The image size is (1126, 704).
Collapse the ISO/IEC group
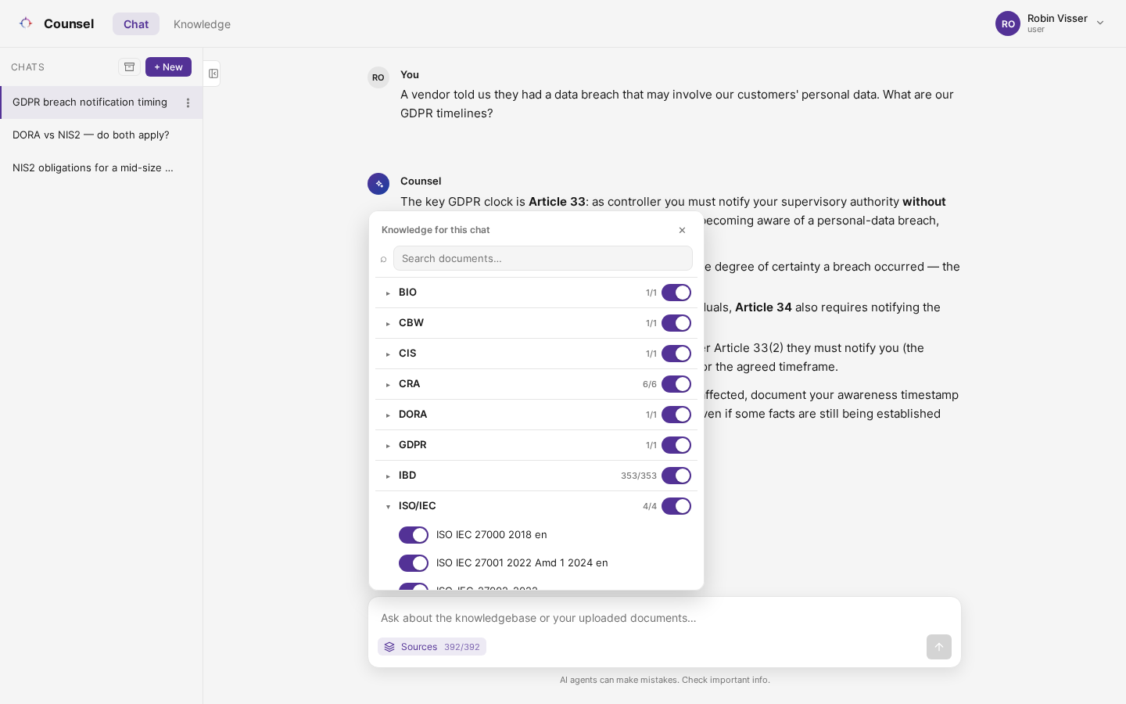pyautogui.click(x=388, y=507)
